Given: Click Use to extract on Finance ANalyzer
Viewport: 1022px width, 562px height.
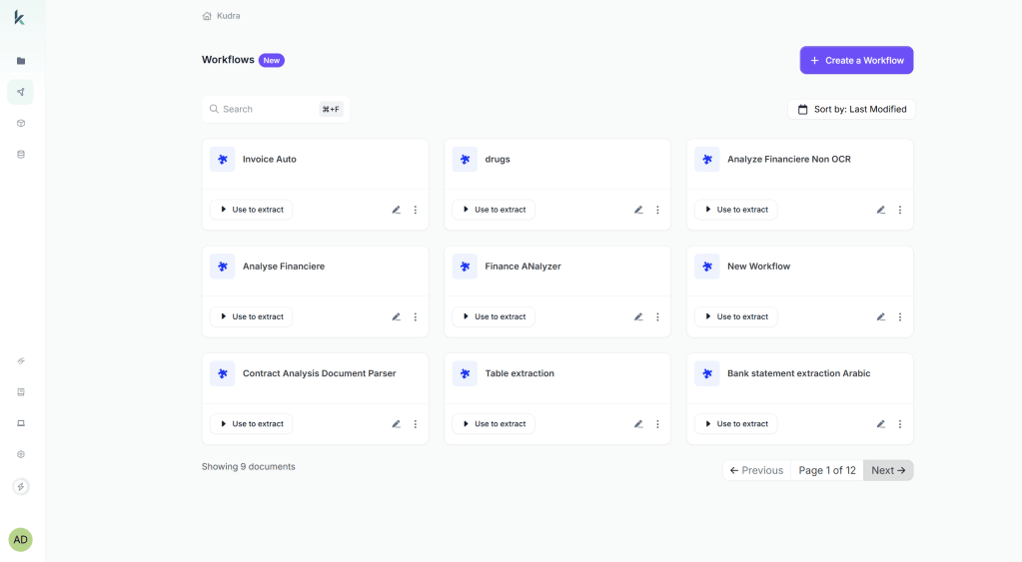Looking at the screenshot, I should click(494, 317).
